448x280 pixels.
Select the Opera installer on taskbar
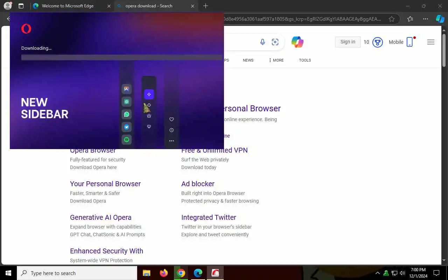215,273
